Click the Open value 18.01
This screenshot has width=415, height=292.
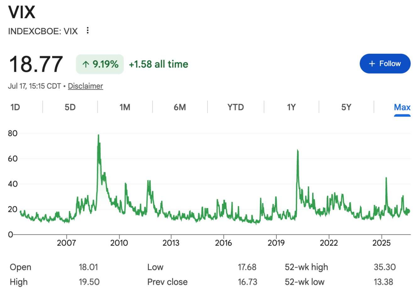click(88, 267)
